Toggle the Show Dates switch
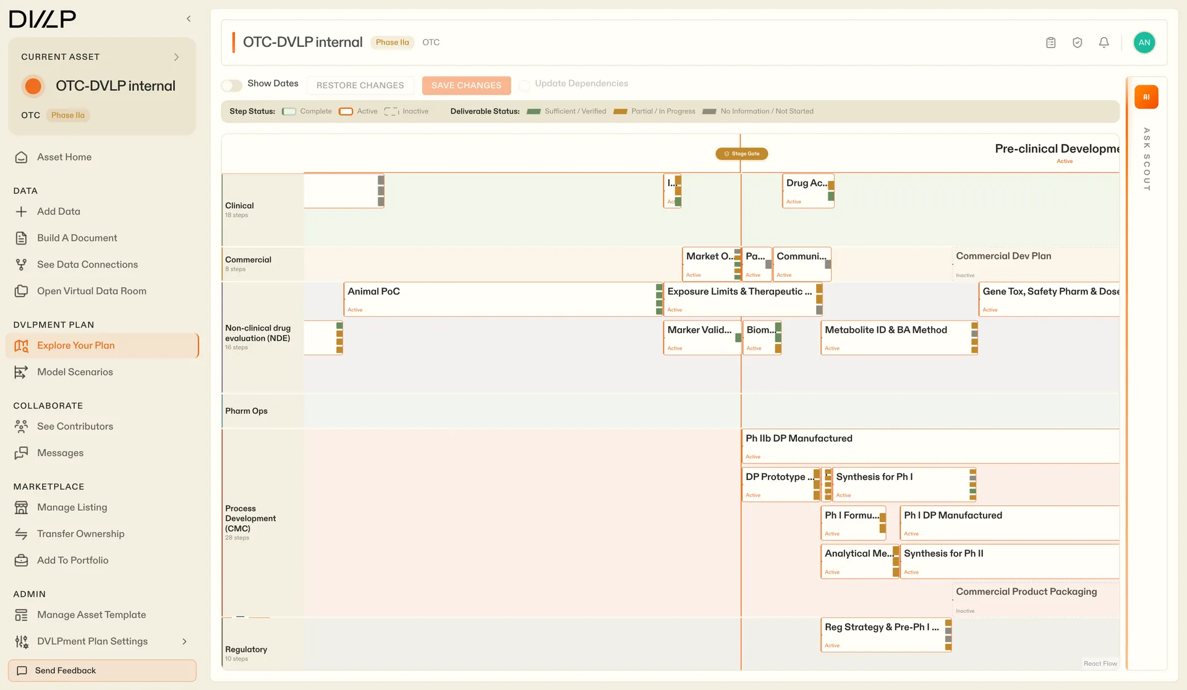The image size is (1187, 690). click(x=232, y=86)
